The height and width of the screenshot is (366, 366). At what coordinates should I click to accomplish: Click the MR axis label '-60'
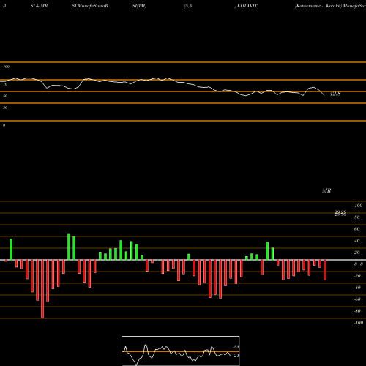357,299
